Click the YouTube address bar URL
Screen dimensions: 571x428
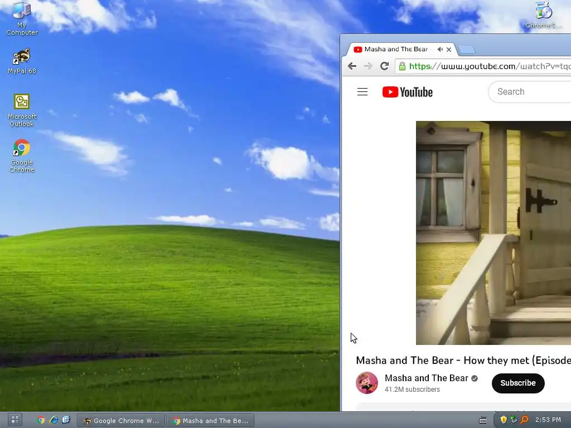(x=490, y=66)
